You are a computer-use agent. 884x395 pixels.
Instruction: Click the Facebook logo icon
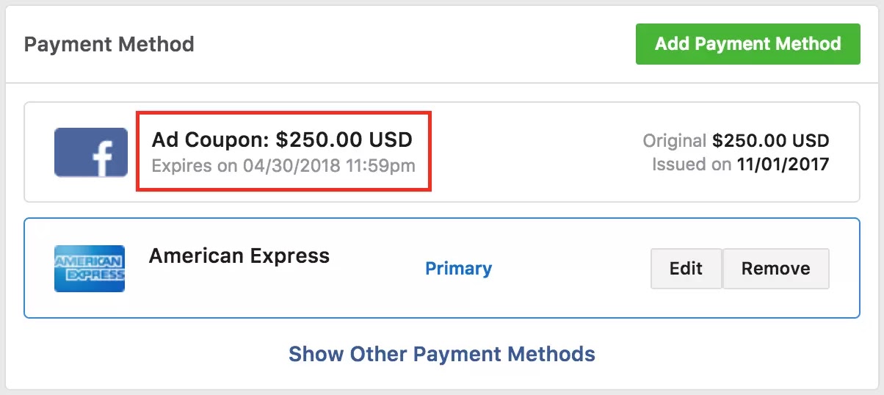click(90, 152)
